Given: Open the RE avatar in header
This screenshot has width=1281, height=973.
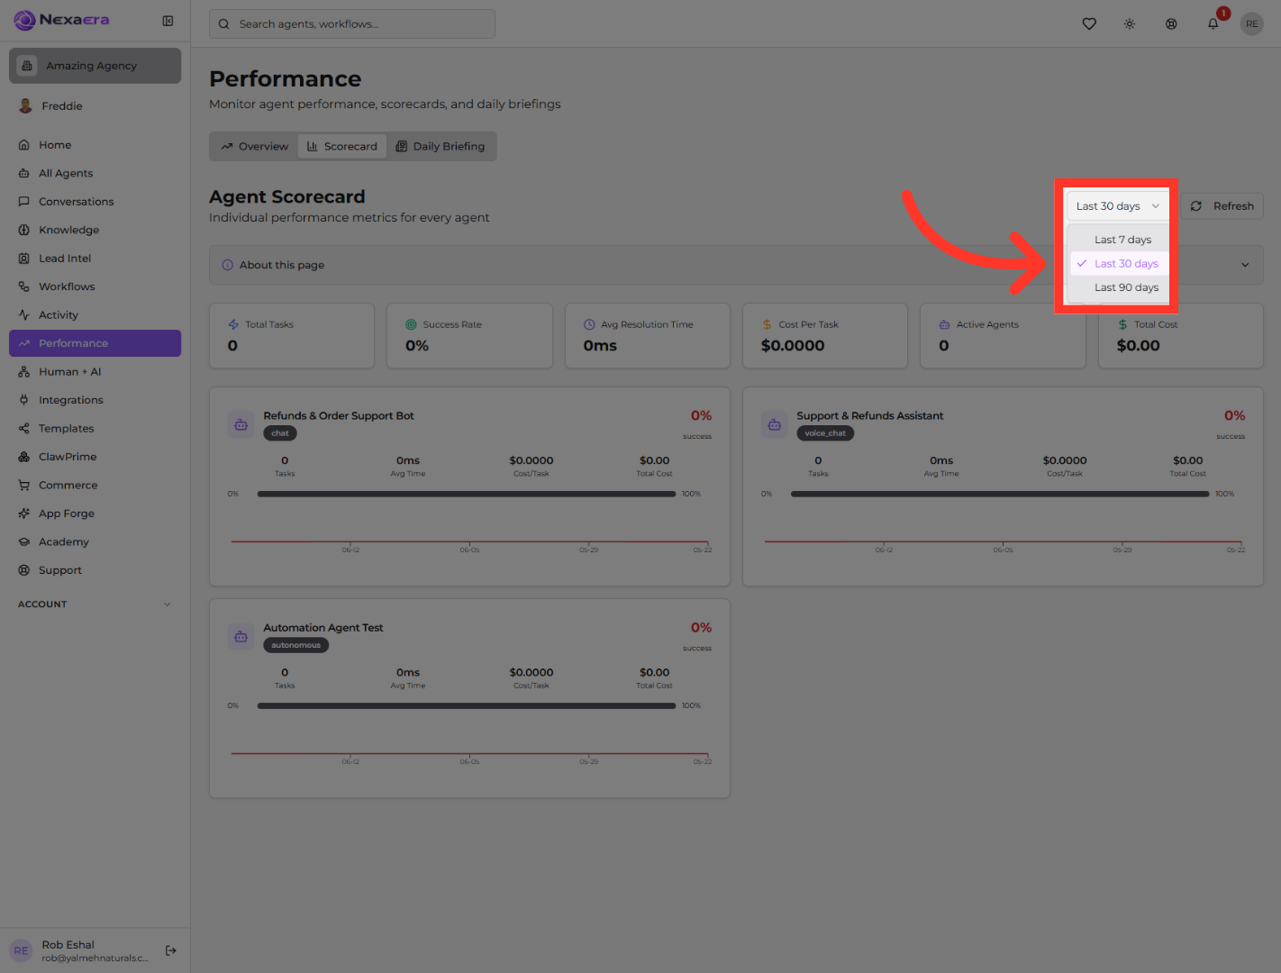Looking at the screenshot, I should tap(1252, 24).
